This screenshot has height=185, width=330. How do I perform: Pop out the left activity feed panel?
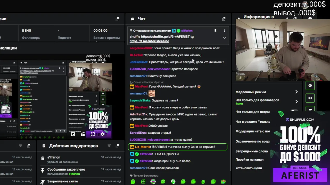click(28, 146)
